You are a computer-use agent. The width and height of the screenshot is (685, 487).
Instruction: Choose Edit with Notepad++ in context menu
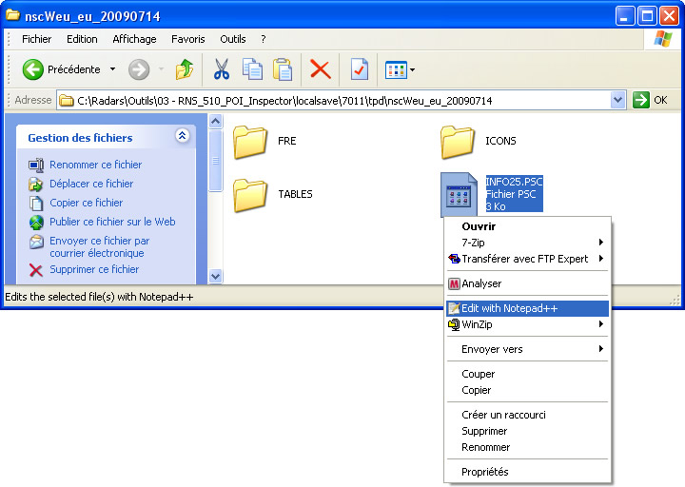509,308
